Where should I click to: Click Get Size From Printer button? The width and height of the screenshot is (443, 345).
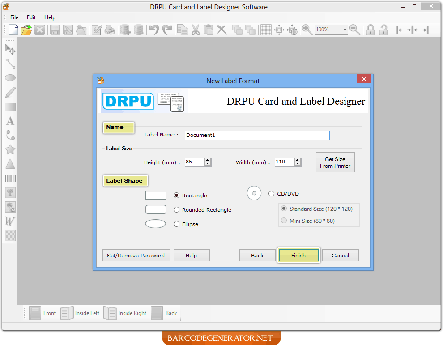tap(335, 162)
